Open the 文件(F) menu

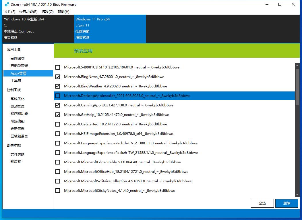[9, 12]
